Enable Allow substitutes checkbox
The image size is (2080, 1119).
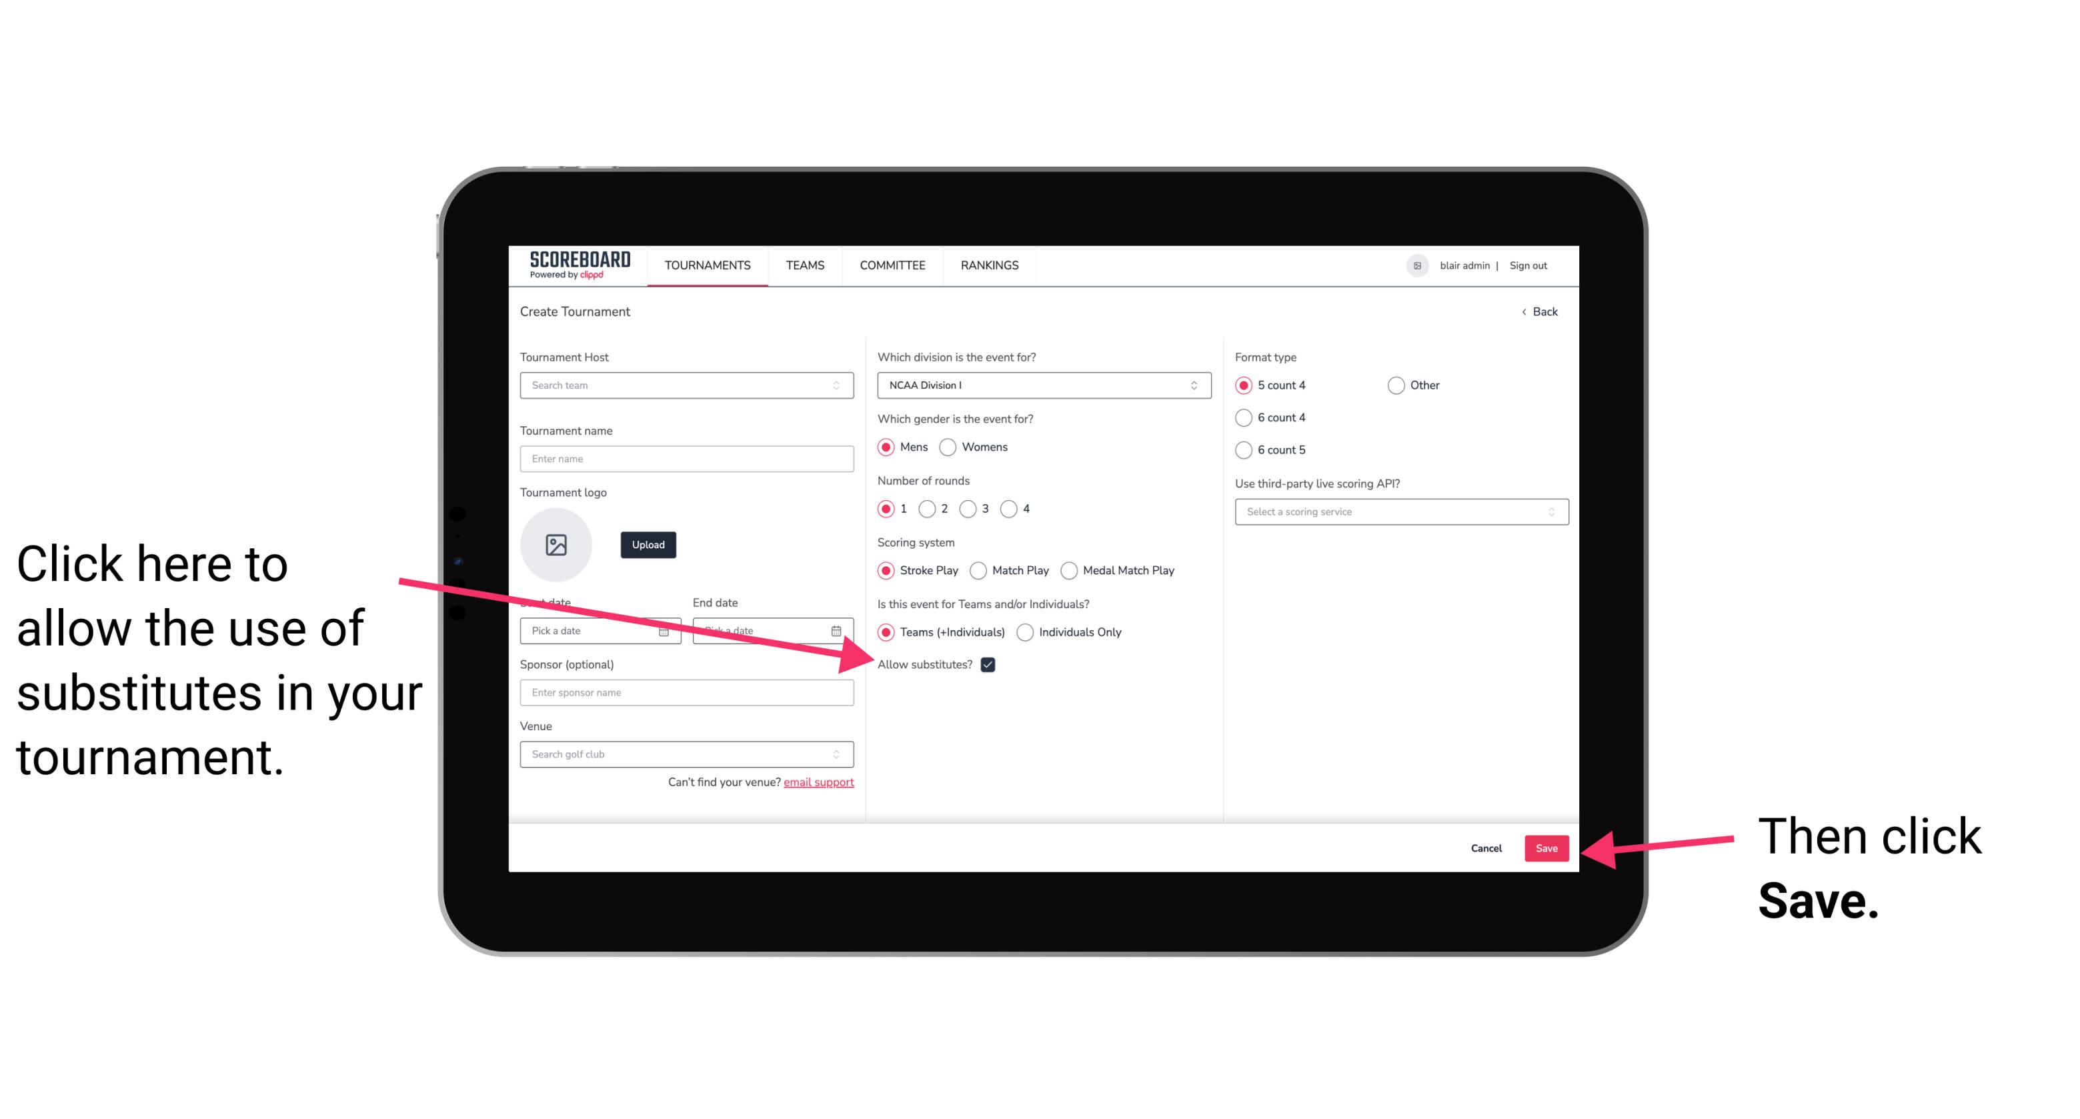[990, 664]
